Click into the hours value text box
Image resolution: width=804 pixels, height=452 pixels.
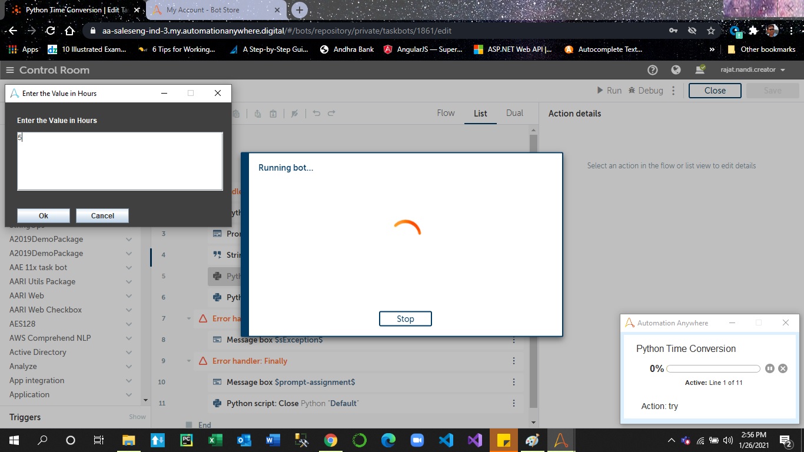[120, 161]
